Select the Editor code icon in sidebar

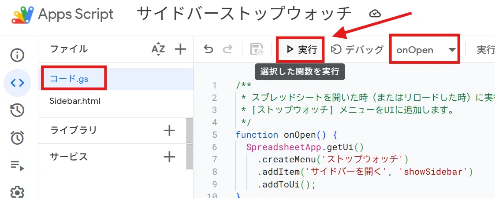coord(17,83)
